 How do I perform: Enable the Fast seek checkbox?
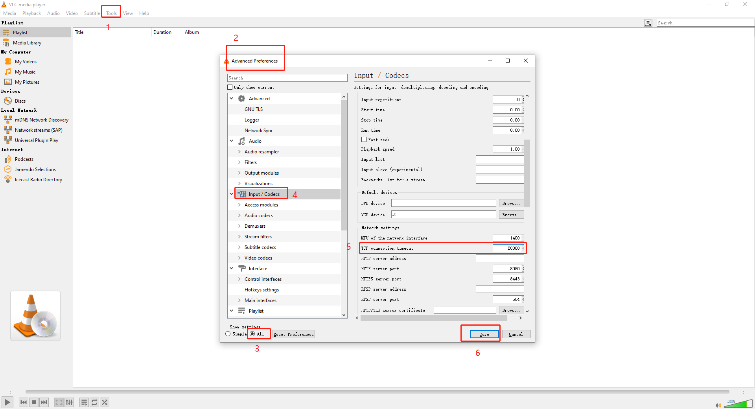pos(364,140)
